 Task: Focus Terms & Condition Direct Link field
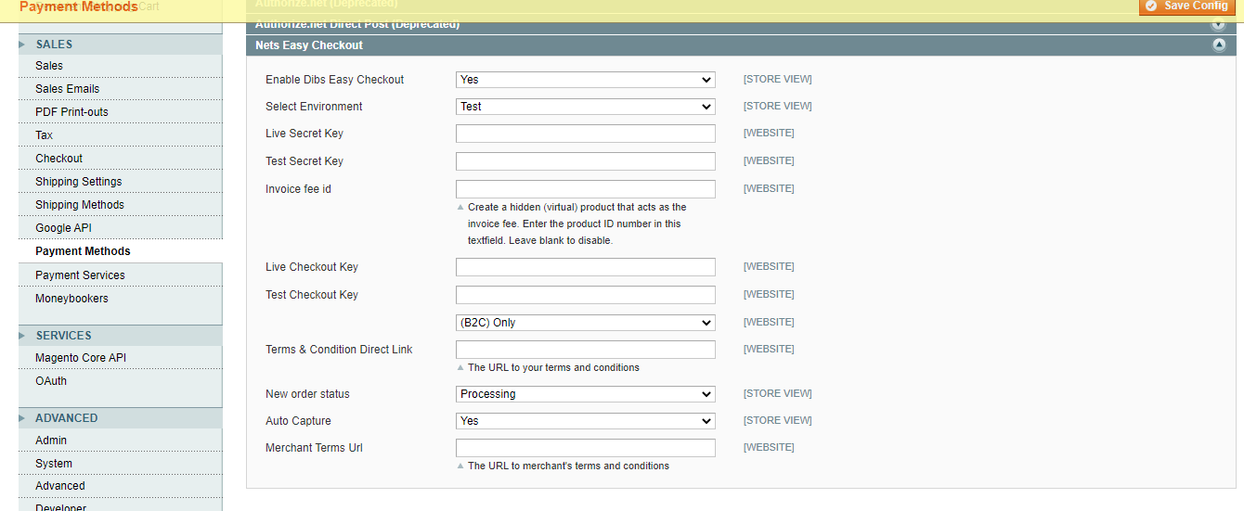pyautogui.click(x=586, y=350)
